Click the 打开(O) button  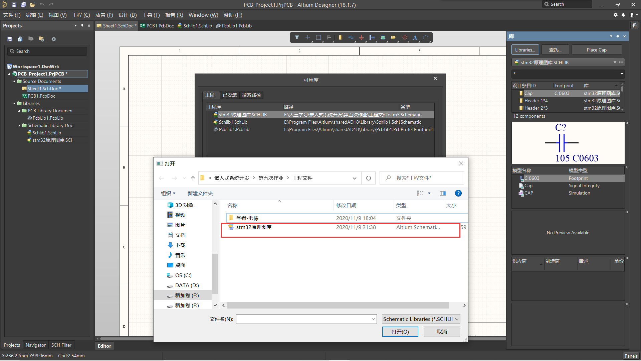[400, 332]
